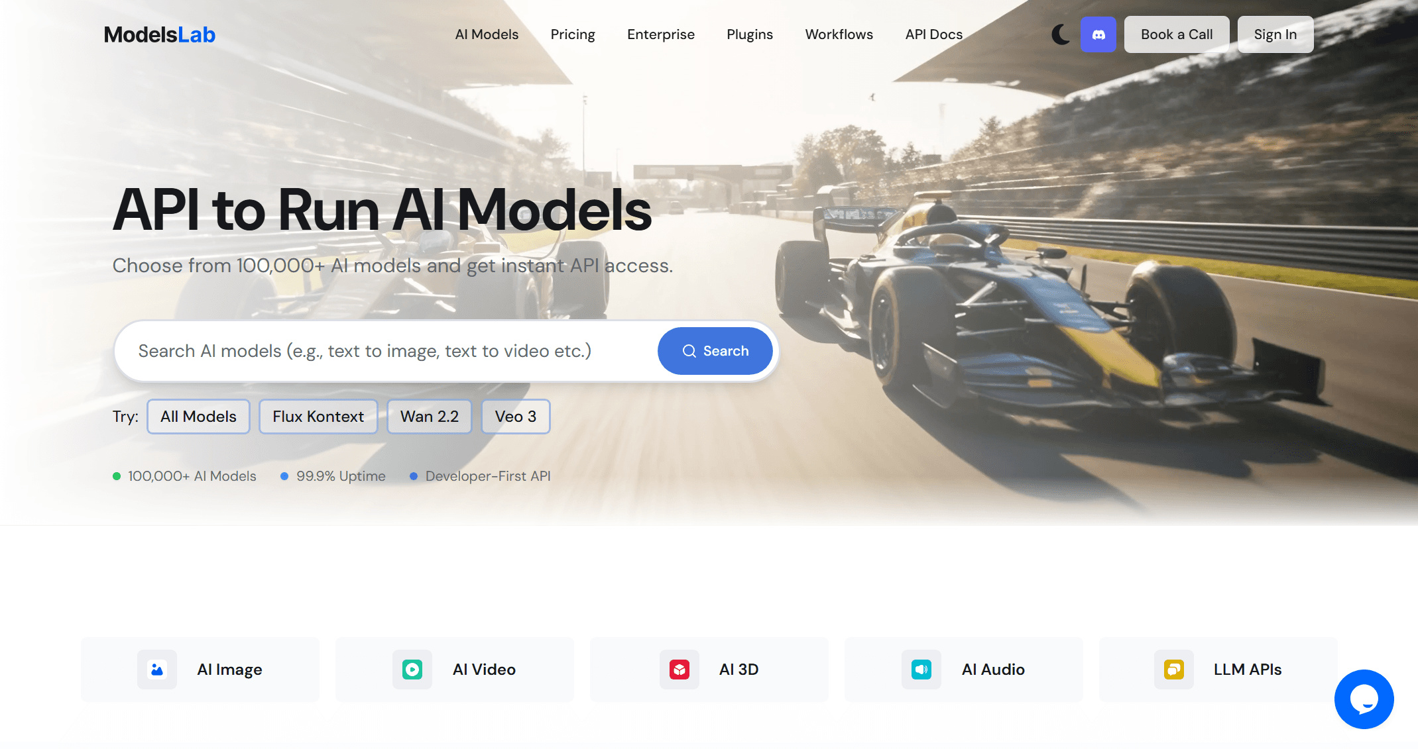Click the blue Search button
Viewport: 1418px width, 749px height.
click(x=715, y=351)
